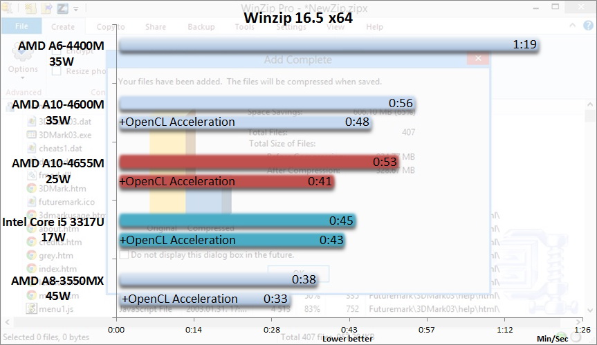Click the Options gear icon
The image size is (597, 345).
22,53
